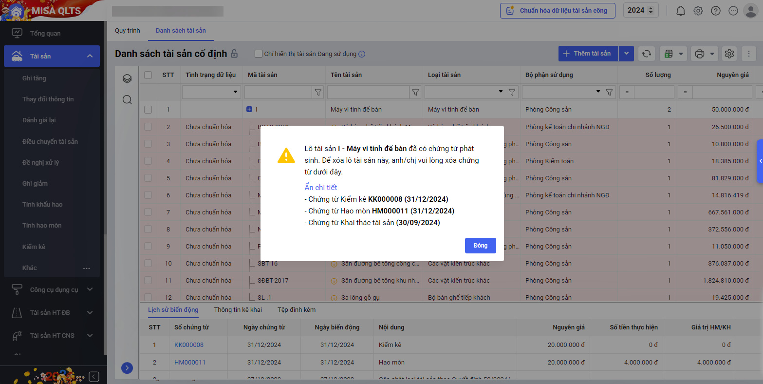
Task: Switch to the Quy trình tab
Action: [127, 30]
